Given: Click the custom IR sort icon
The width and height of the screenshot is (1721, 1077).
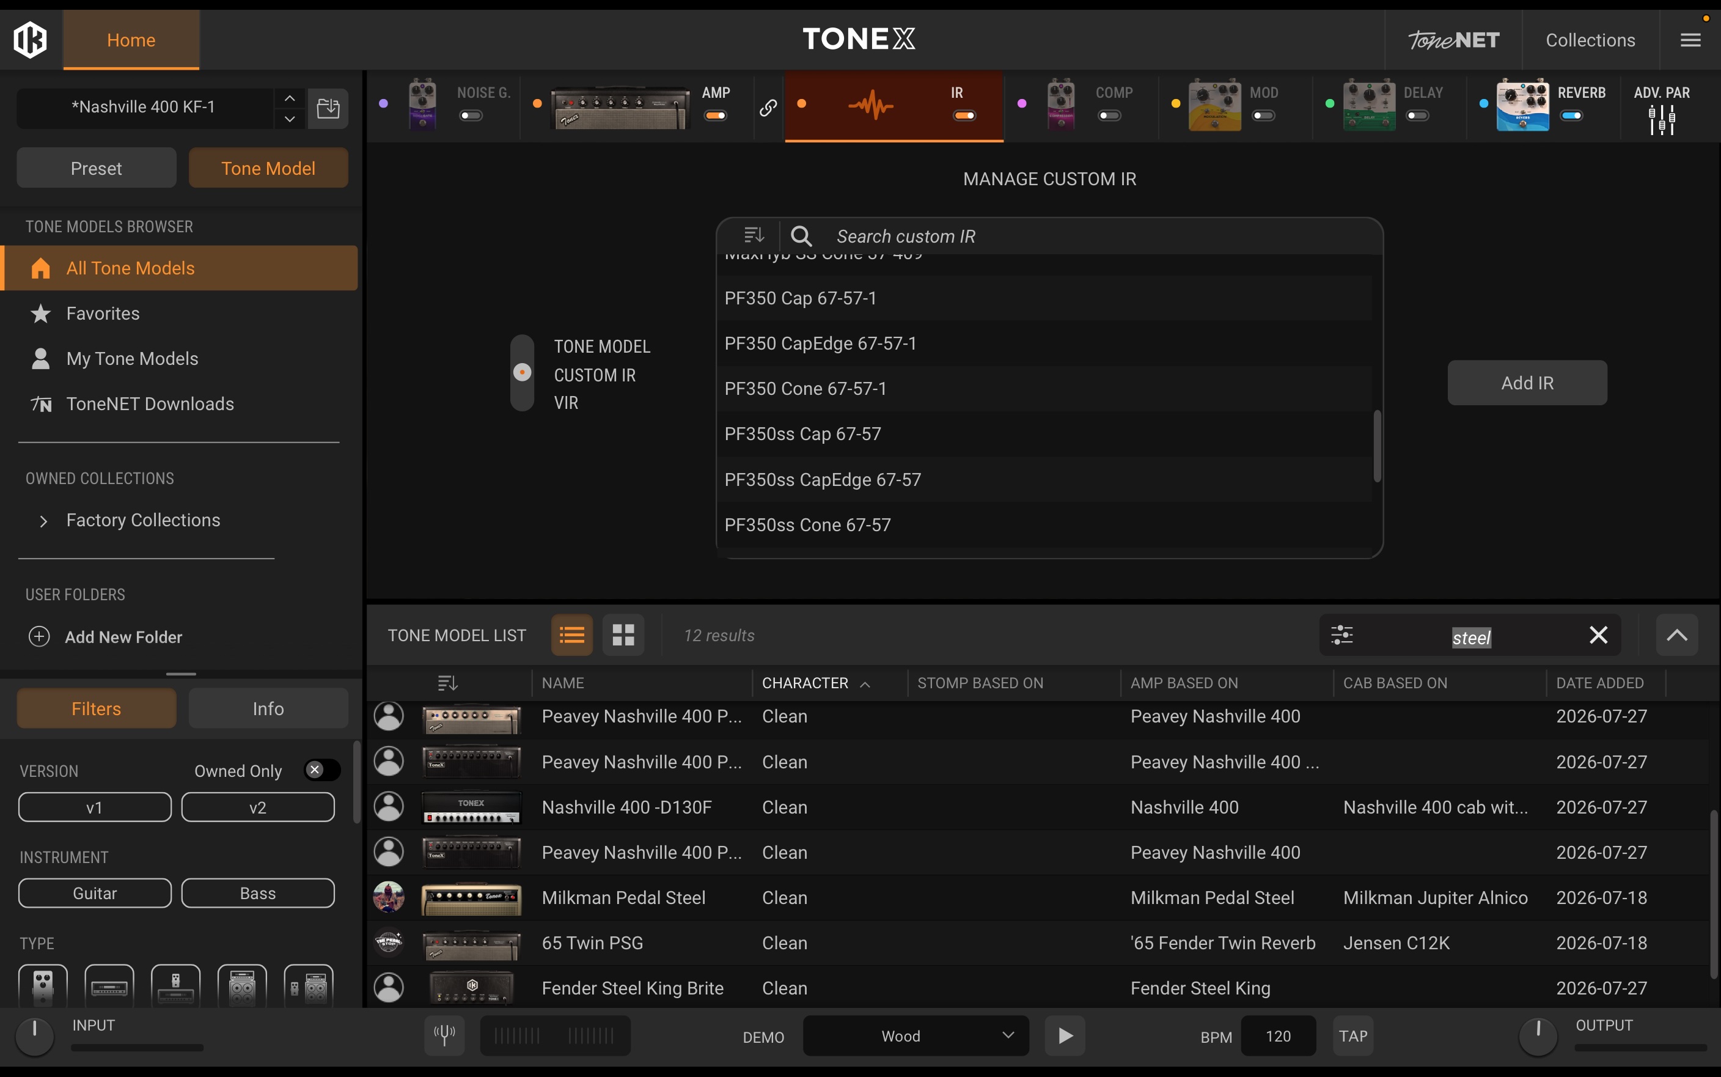Looking at the screenshot, I should tap(754, 235).
